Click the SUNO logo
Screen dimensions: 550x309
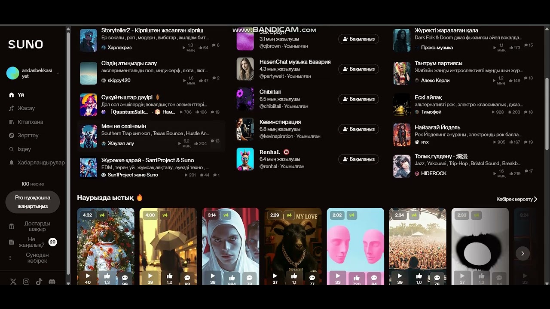tap(25, 44)
